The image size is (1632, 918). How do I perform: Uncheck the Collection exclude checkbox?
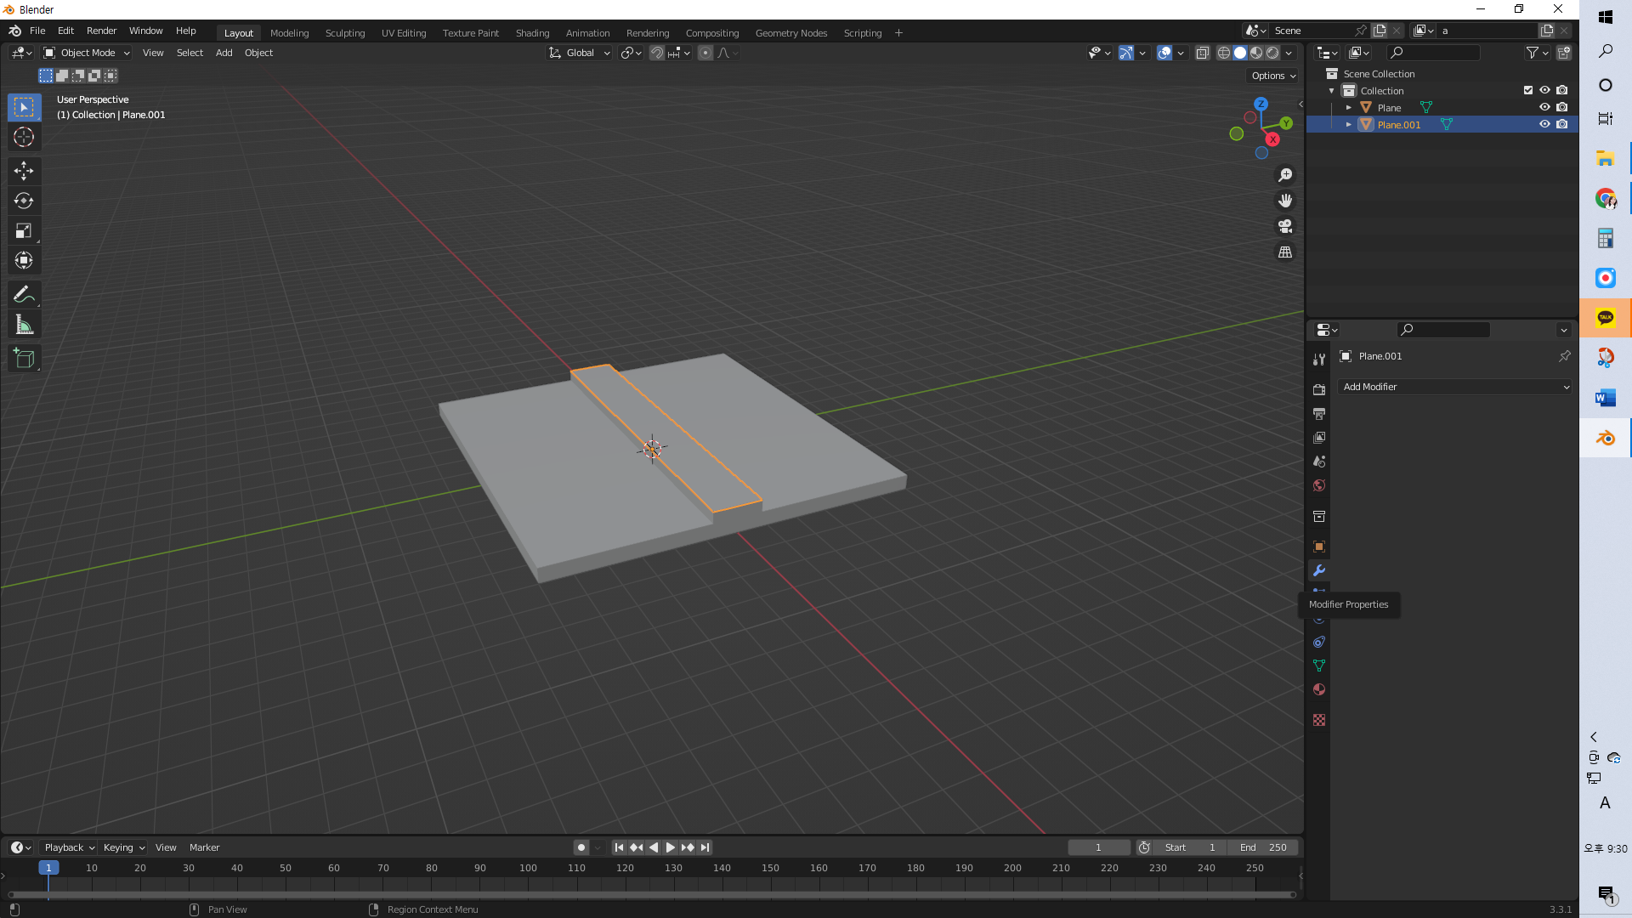(1528, 90)
